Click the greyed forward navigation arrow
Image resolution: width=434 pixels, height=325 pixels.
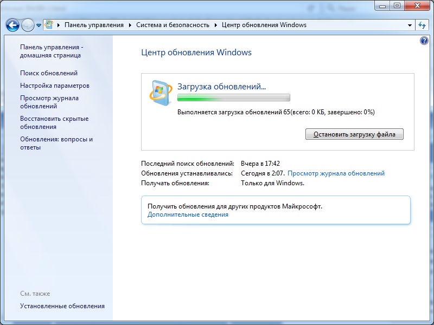(x=28, y=25)
